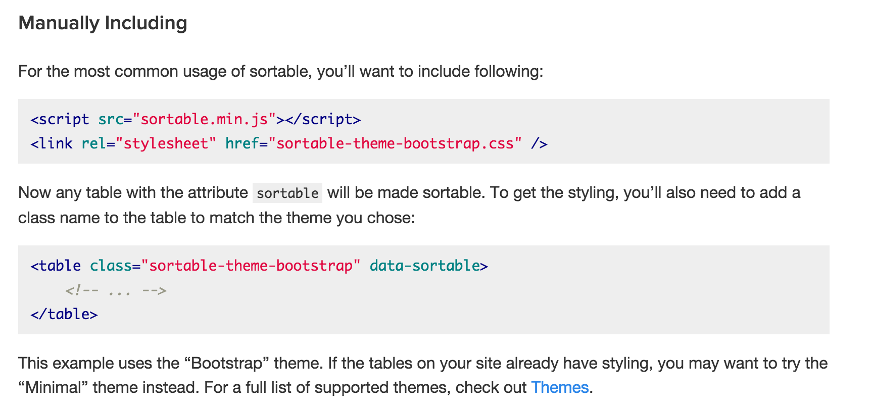The width and height of the screenshot is (873, 408).
Task: Open the Themes link
Action: (x=560, y=387)
